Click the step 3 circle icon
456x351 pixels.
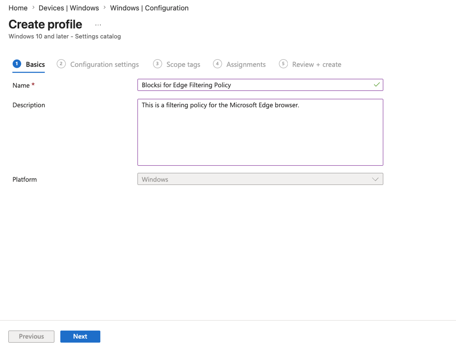coord(157,64)
